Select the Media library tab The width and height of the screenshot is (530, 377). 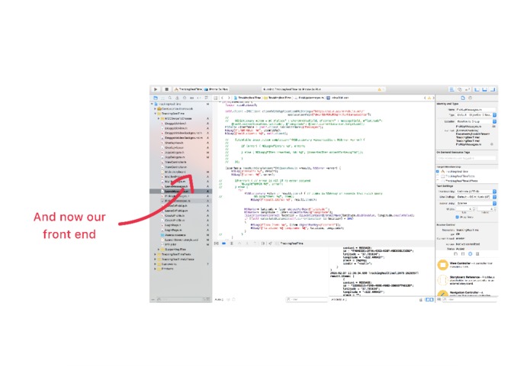[477, 254]
